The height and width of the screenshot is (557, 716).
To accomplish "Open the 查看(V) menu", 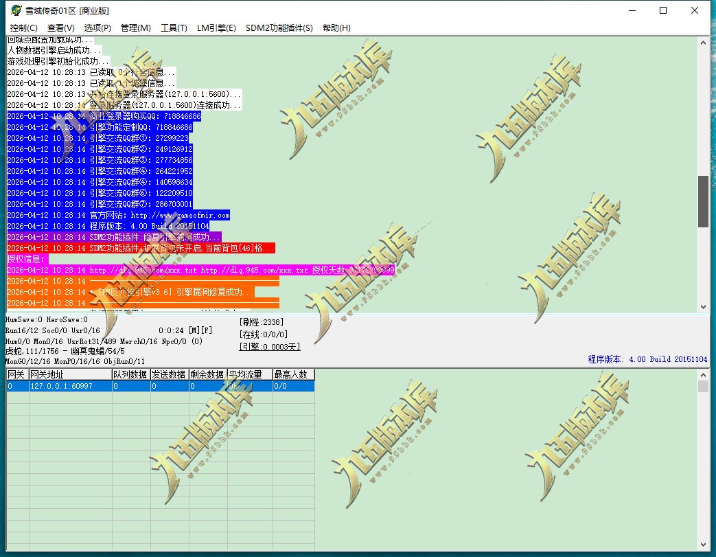I will coord(60,28).
